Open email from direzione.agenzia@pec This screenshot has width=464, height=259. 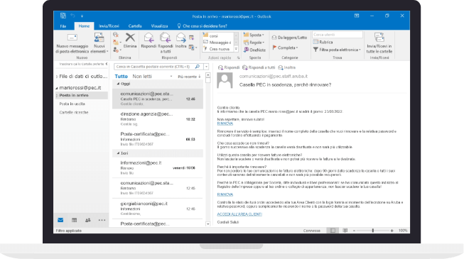tap(158, 119)
